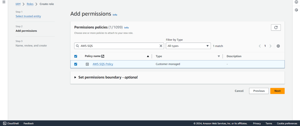The width and height of the screenshot is (300, 126).
Task: Open Cookie preferences in footer
Action: [287, 124]
